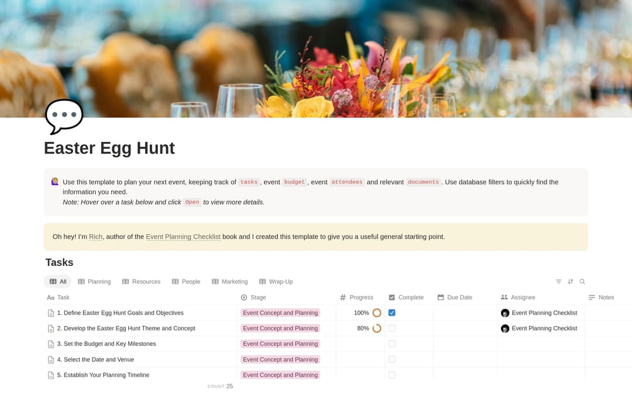
Task: Click assignee avatar in task 1 row
Action: click(x=505, y=313)
